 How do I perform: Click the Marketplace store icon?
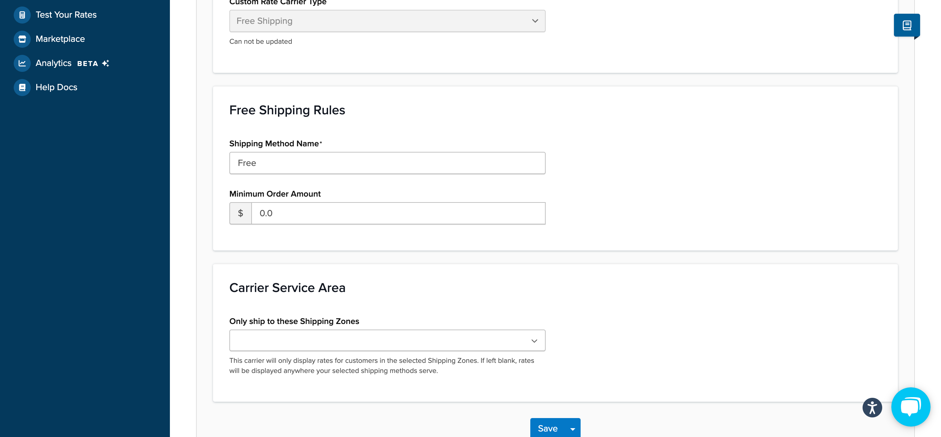click(22, 39)
